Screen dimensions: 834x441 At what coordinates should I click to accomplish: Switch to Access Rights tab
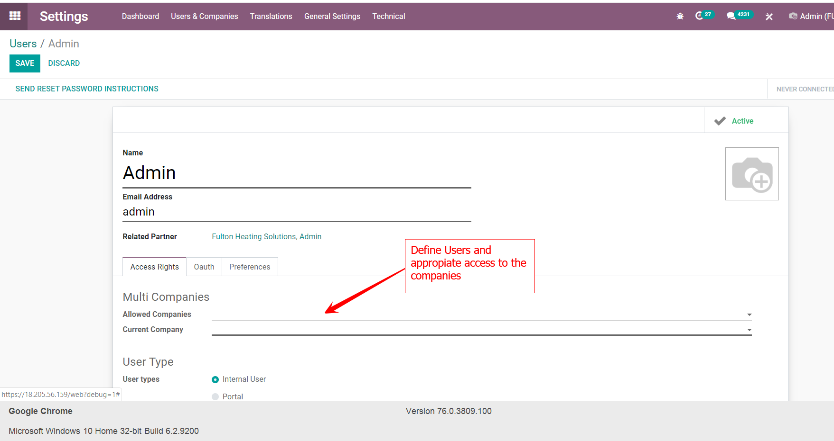pyautogui.click(x=155, y=267)
